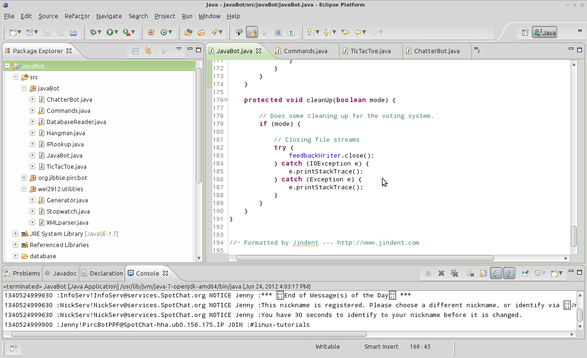Open the Java perspective button
This screenshot has width=587, height=358.
[544, 32]
